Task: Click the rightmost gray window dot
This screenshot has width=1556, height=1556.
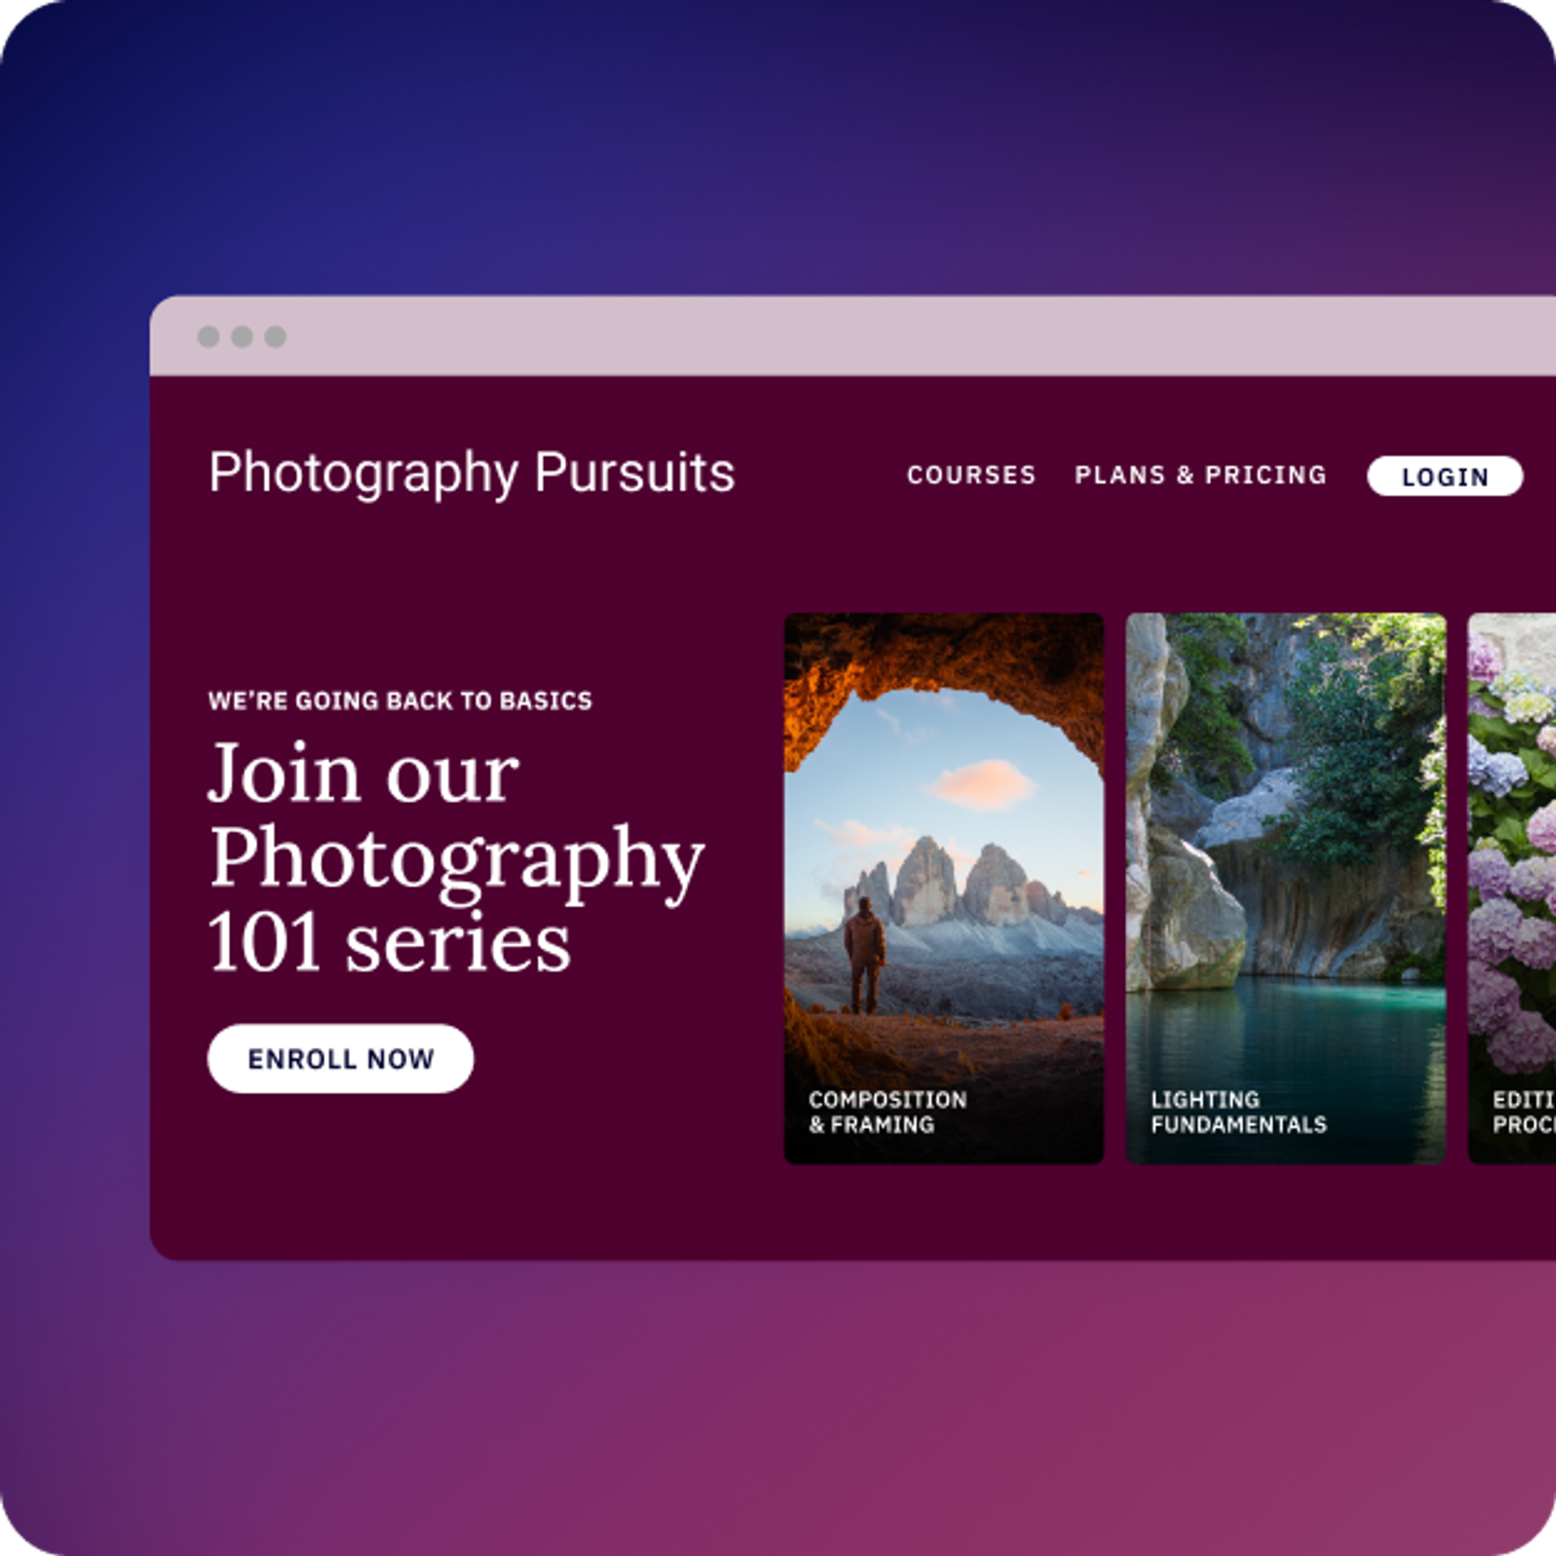Action: click(276, 336)
